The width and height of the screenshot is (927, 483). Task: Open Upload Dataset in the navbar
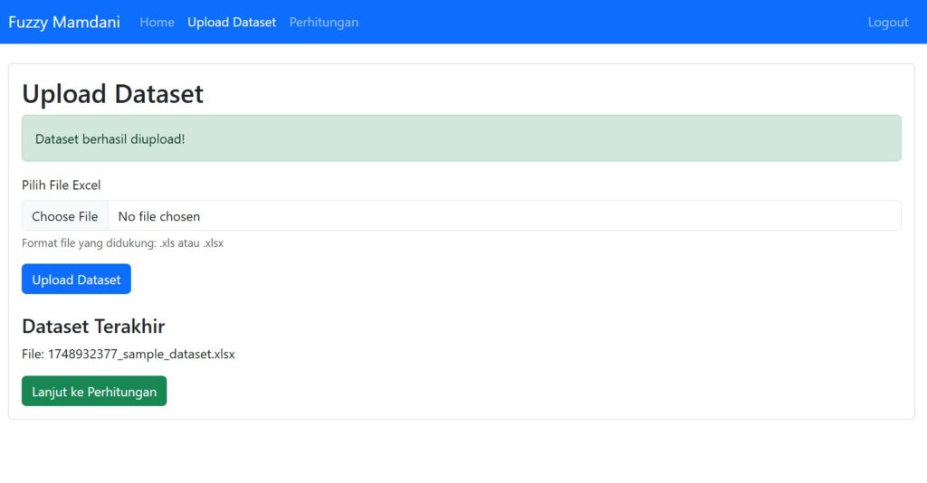[232, 22]
